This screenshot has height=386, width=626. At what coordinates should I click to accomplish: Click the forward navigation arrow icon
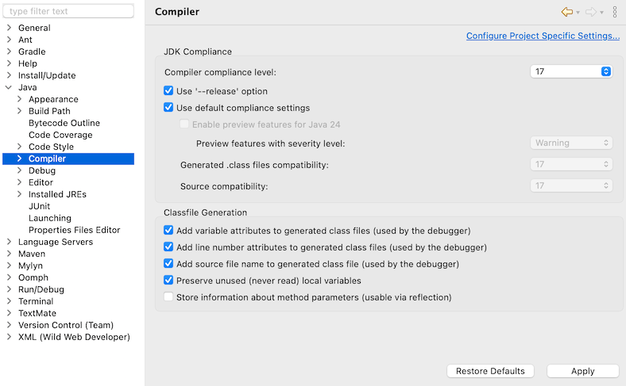click(x=591, y=12)
